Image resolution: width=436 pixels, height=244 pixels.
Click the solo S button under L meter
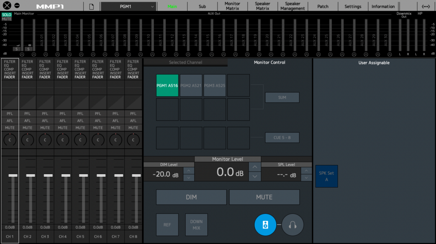(16, 49)
